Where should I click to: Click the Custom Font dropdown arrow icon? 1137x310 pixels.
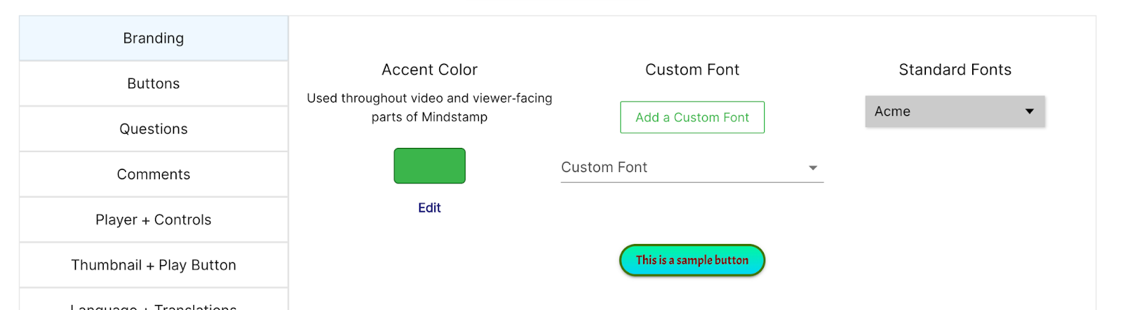pyautogui.click(x=813, y=168)
